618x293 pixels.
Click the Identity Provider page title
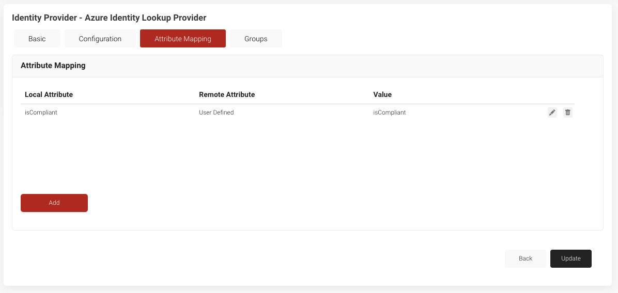109,18
